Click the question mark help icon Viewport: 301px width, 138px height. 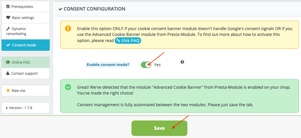[x=182, y=62]
